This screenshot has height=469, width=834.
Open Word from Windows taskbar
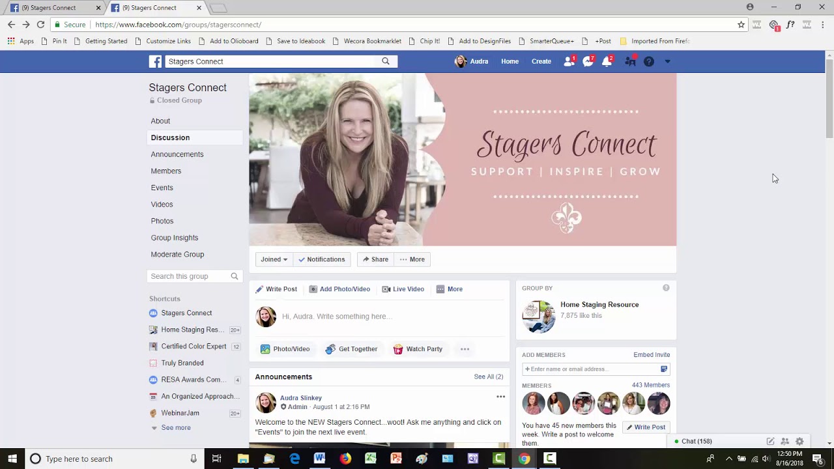click(319, 459)
